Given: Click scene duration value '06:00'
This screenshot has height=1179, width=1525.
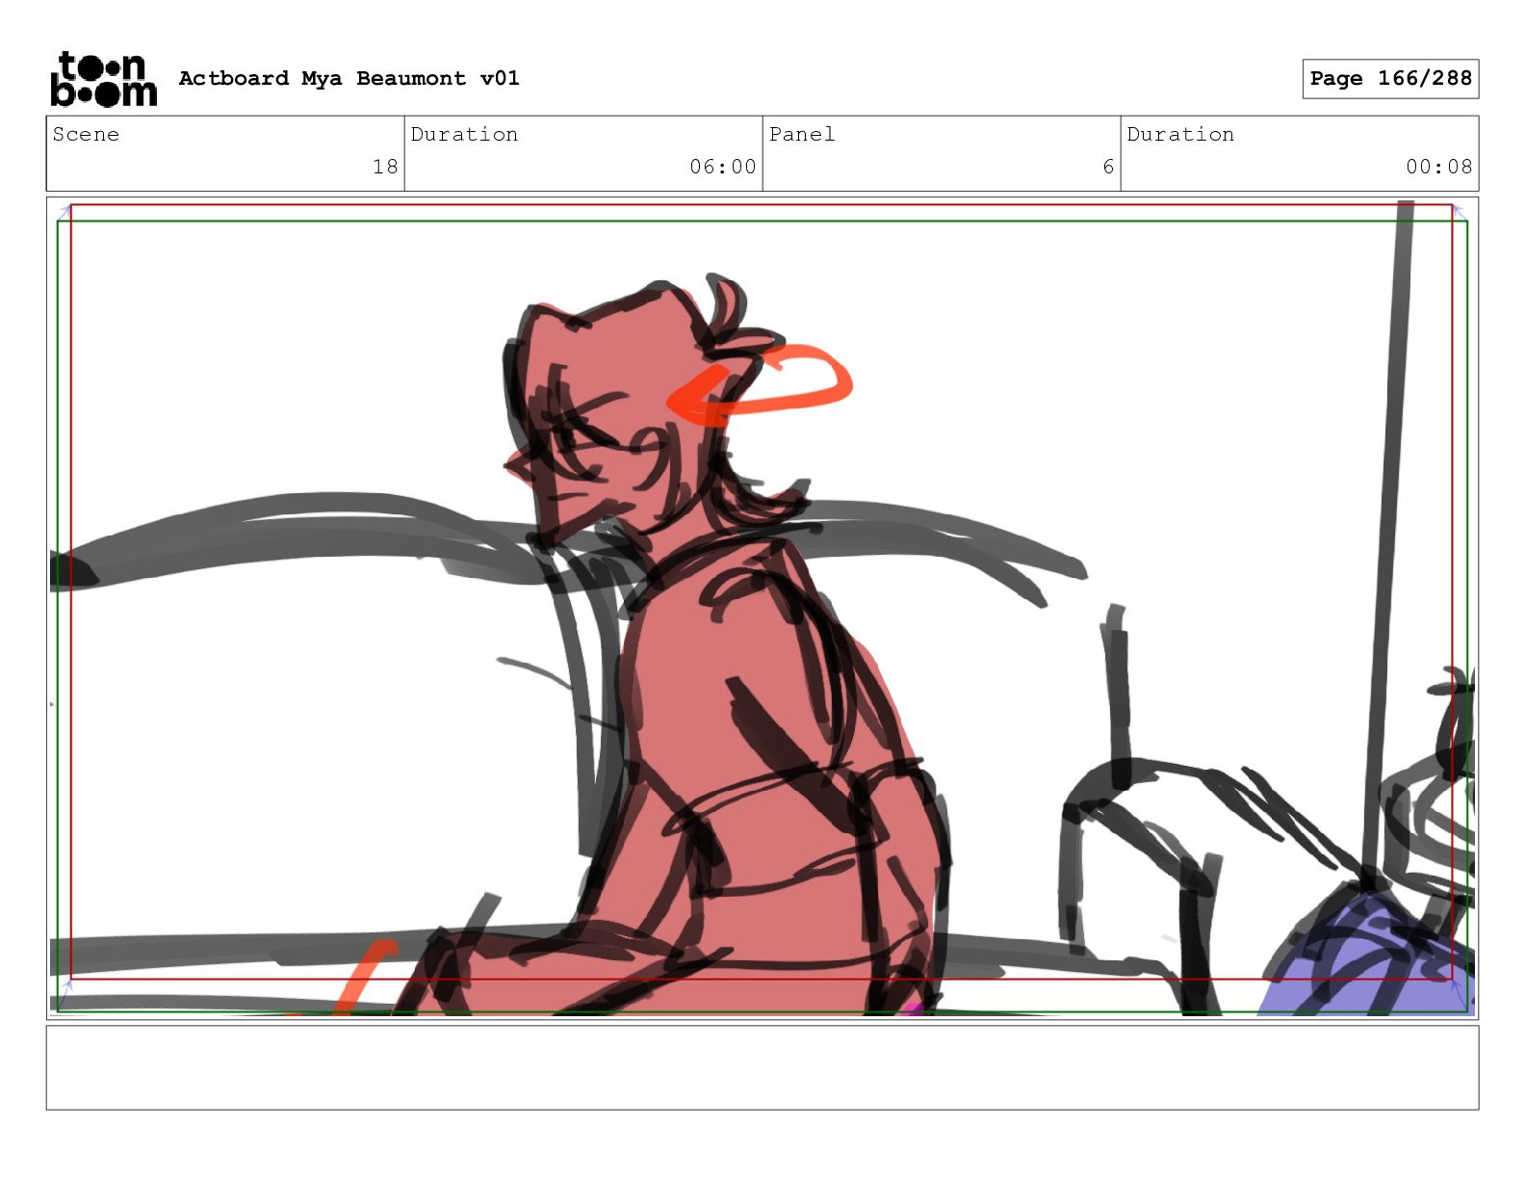Looking at the screenshot, I should click(722, 167).
